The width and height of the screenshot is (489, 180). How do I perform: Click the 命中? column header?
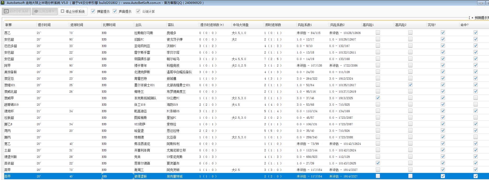464,25
